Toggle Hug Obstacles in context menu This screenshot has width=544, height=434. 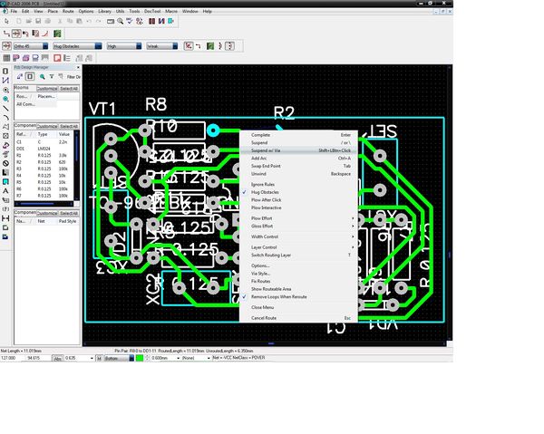tap(266, 191)
